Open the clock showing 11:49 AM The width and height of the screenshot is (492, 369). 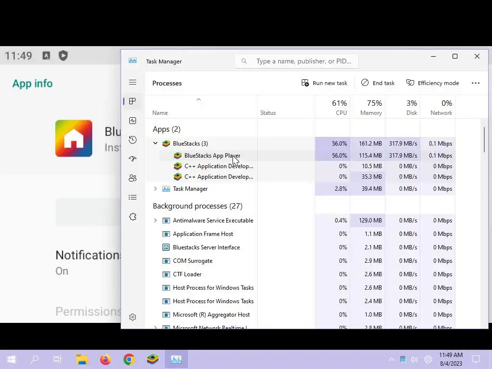pyautogui.click(x=451, y=359)
